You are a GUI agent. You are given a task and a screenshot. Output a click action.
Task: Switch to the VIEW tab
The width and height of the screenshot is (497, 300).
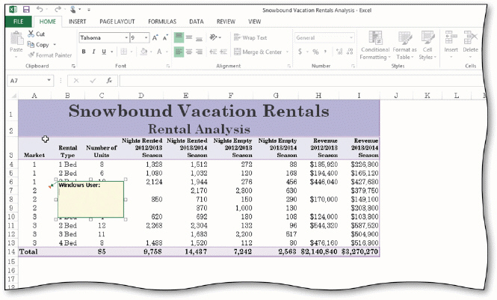[255, 22]
